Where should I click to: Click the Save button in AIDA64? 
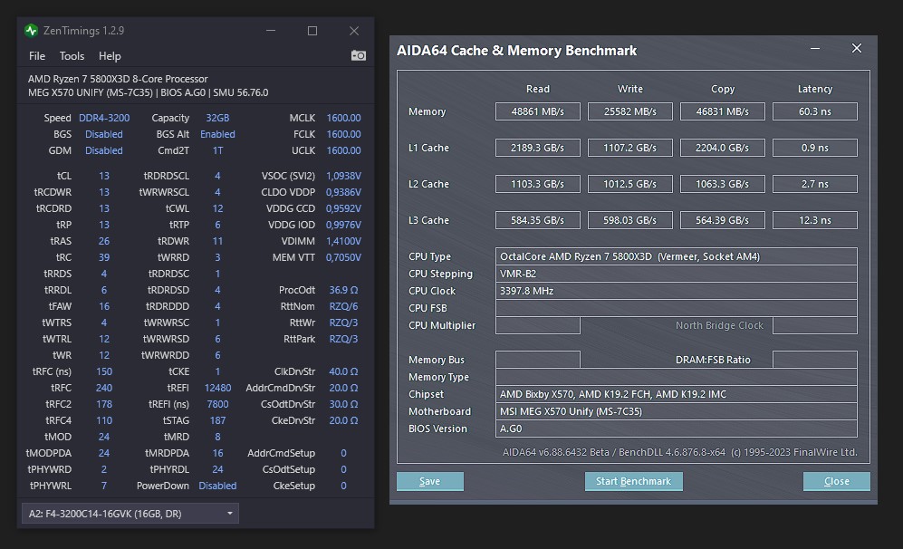pos(429,481)
